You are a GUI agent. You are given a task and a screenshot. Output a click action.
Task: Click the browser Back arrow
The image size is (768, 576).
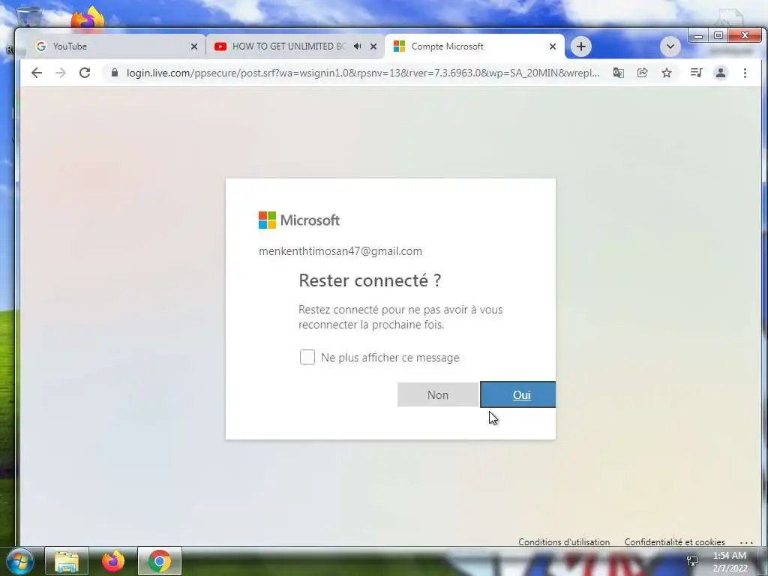click(37, 73)
